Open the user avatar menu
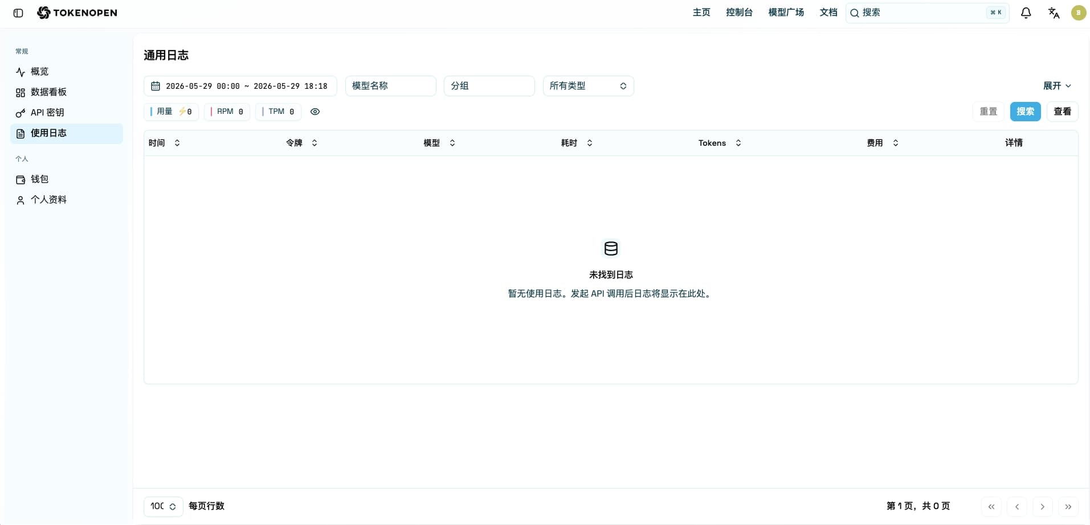This screenshot has width=1090, height=525. (x=1078, y=13)
